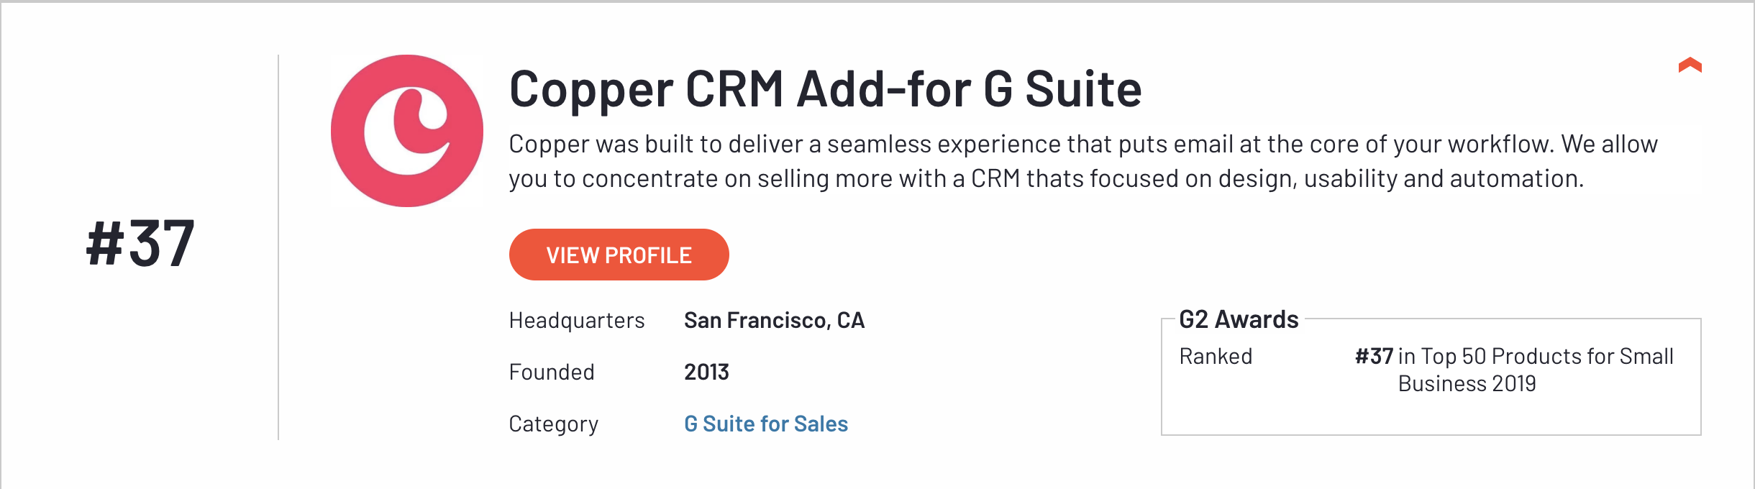
Task: Click the 2013 founded year value
Action: click(706, 372)
